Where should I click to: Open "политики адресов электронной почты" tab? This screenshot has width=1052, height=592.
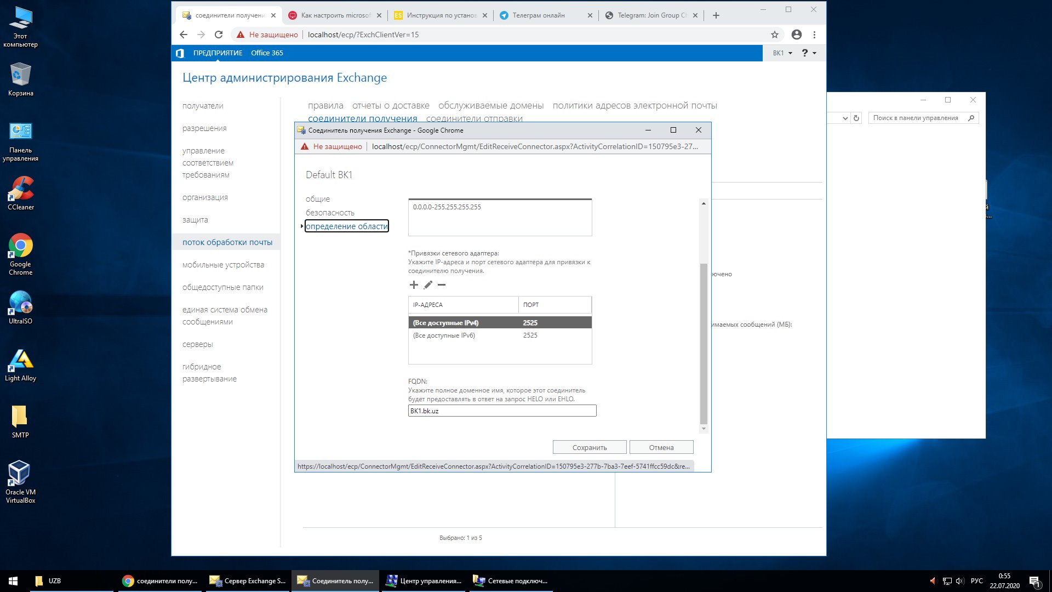click(634, 105)
